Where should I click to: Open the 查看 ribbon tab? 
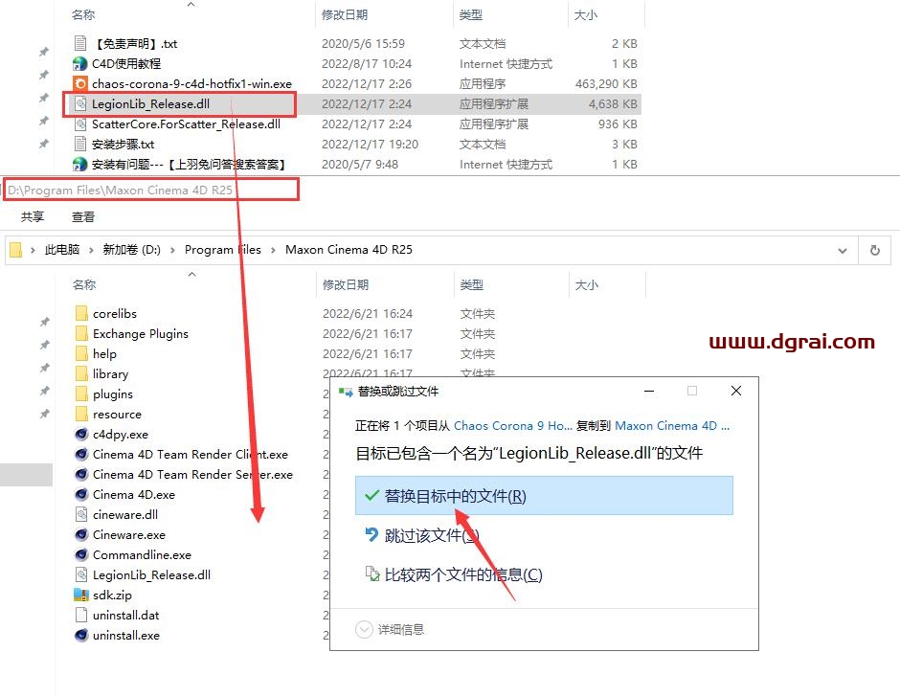(83, 217)
